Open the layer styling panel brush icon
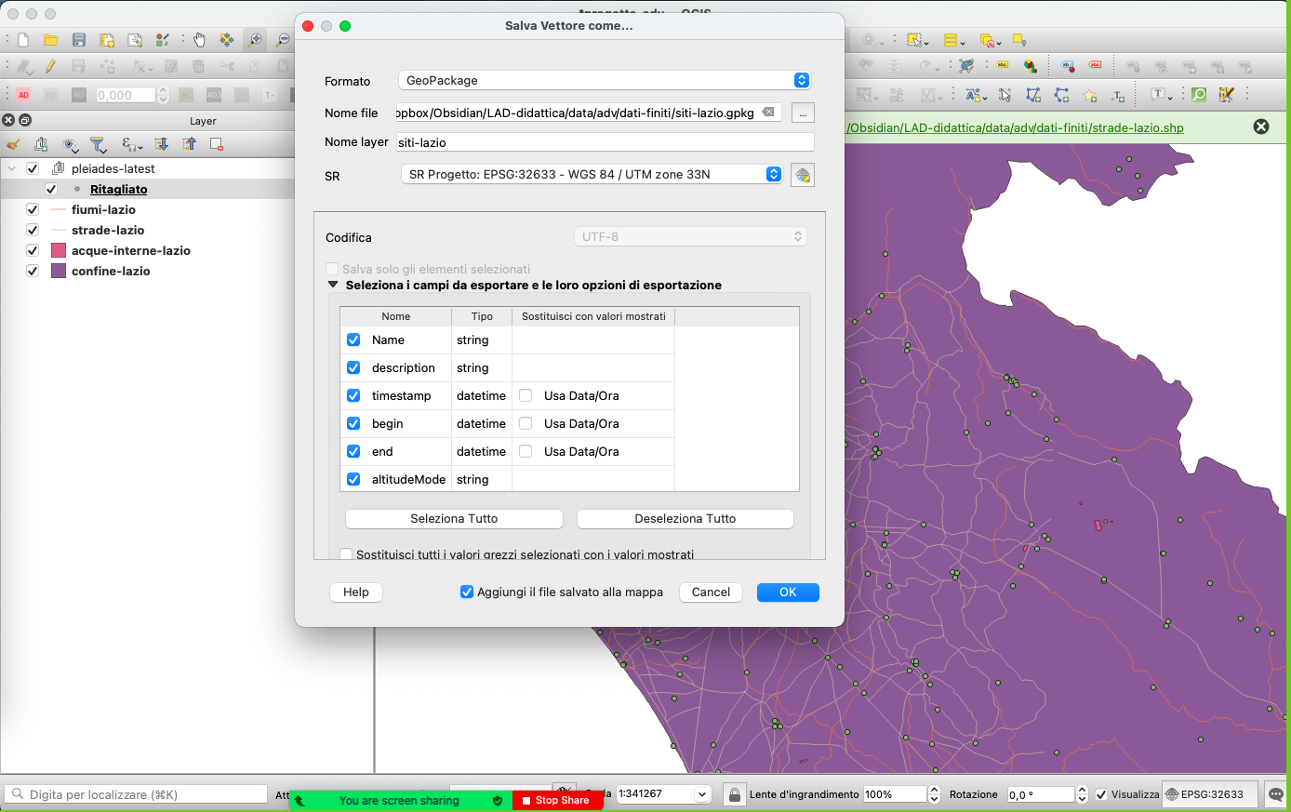This screenshot has height=812, width=1291. click(x=13, y=144)
